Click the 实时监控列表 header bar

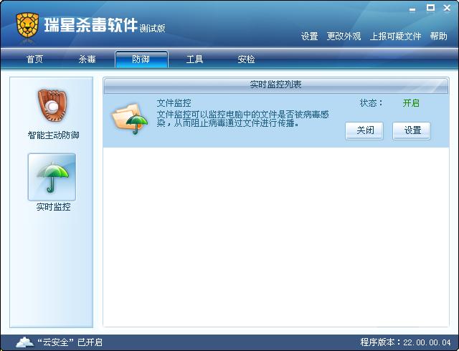click(x=275, y=85)
